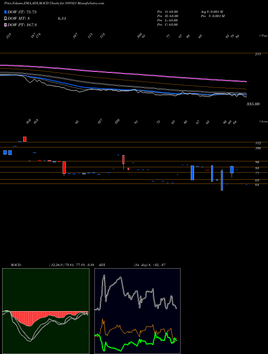The width and height of the screenshot is (268, 354).
Task: Click the '95' label in the lows row
Action: (x=77, y=122)
